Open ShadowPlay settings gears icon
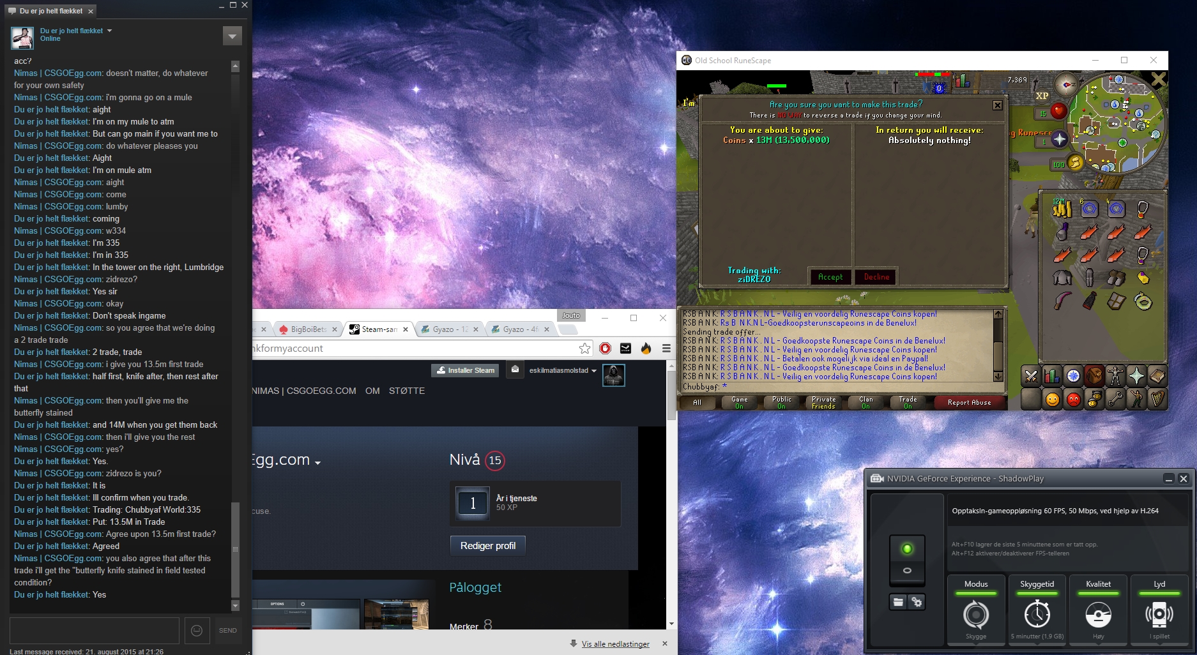 point(917,601)
